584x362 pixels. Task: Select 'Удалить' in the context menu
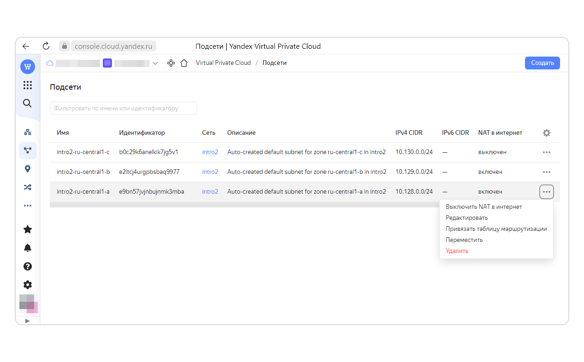click(x=457, y=251)
